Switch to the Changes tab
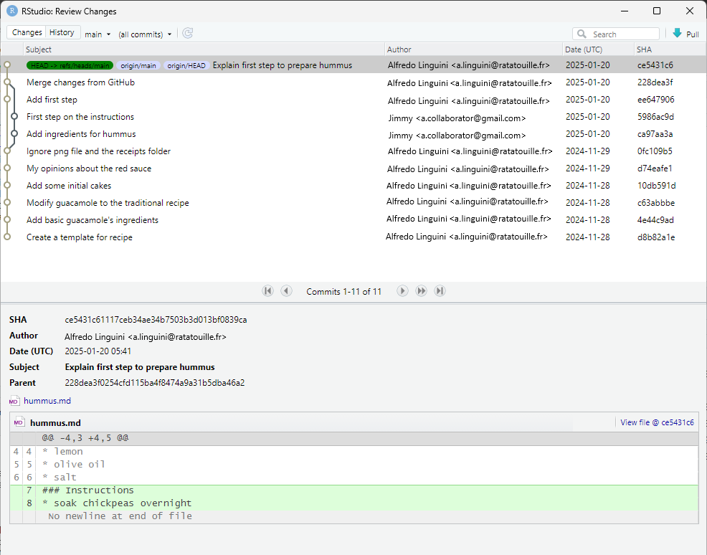The image size is (707, 555). pos(26,32)
